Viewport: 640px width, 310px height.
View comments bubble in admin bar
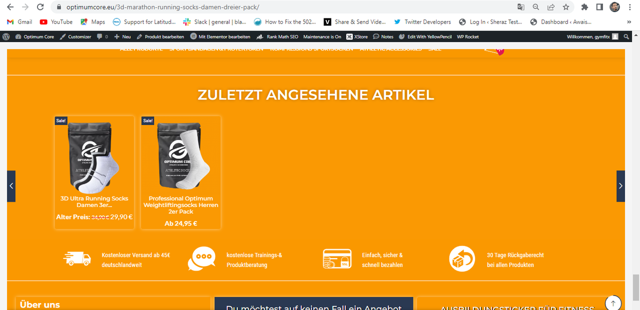tap(102, 36)
